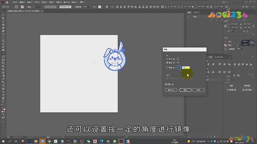
Task: Click first align icon in Align panel
Action: point(208,64)
